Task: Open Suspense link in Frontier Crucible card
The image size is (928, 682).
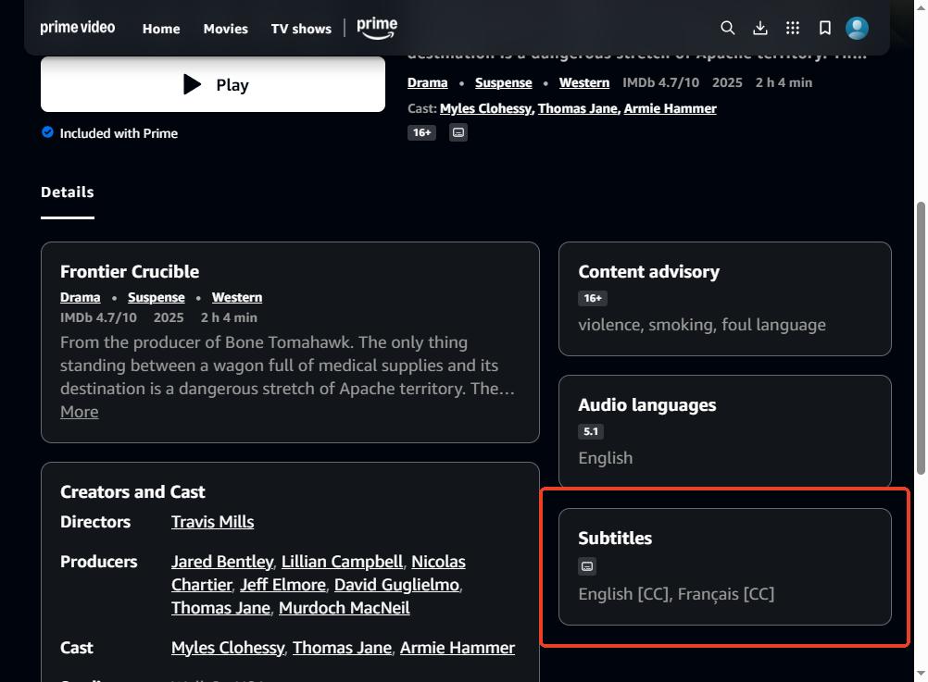Action: pos(157,298)
